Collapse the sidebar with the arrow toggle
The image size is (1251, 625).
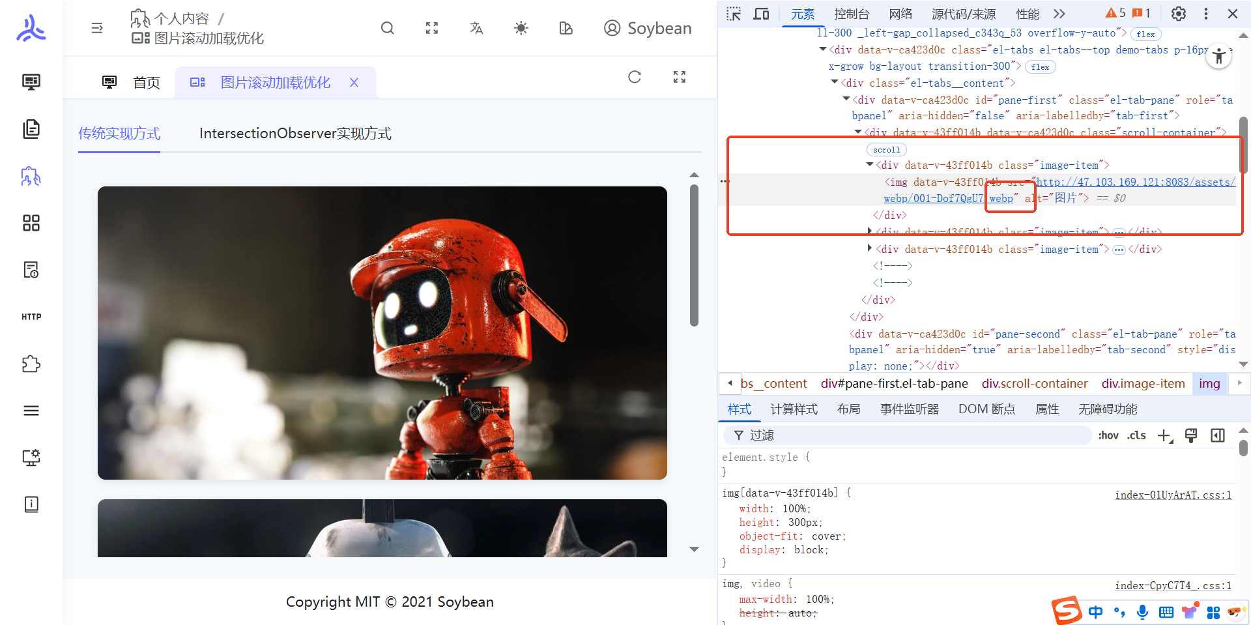coord(96,28)
